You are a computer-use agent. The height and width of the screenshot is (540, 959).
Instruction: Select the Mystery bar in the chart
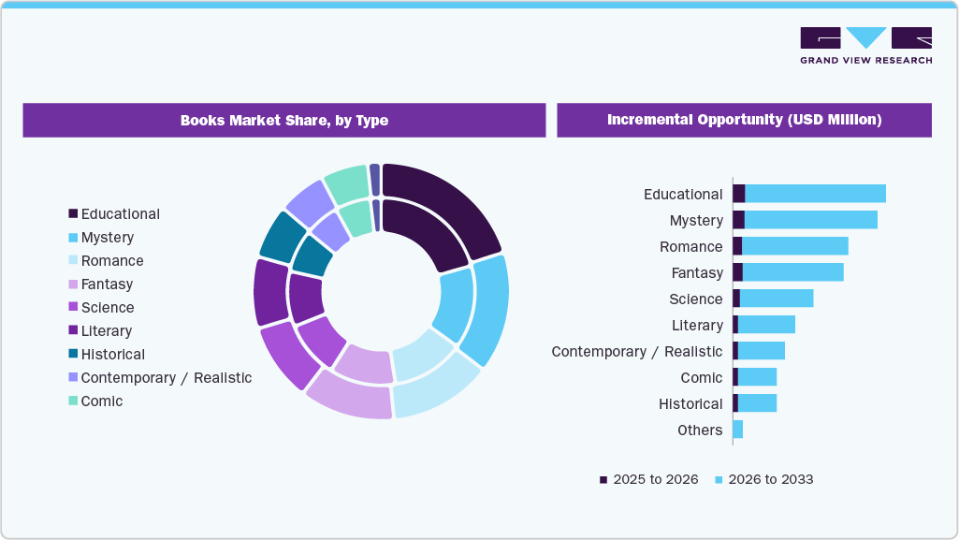tap(805, 220)
